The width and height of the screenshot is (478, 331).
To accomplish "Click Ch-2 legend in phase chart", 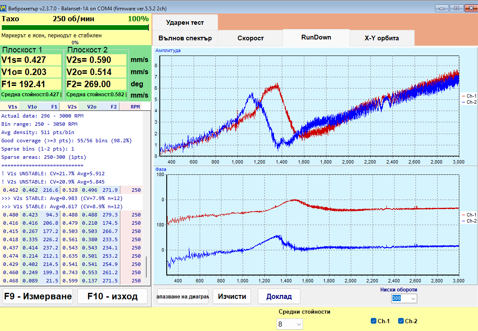I will (x=469, y=221).
